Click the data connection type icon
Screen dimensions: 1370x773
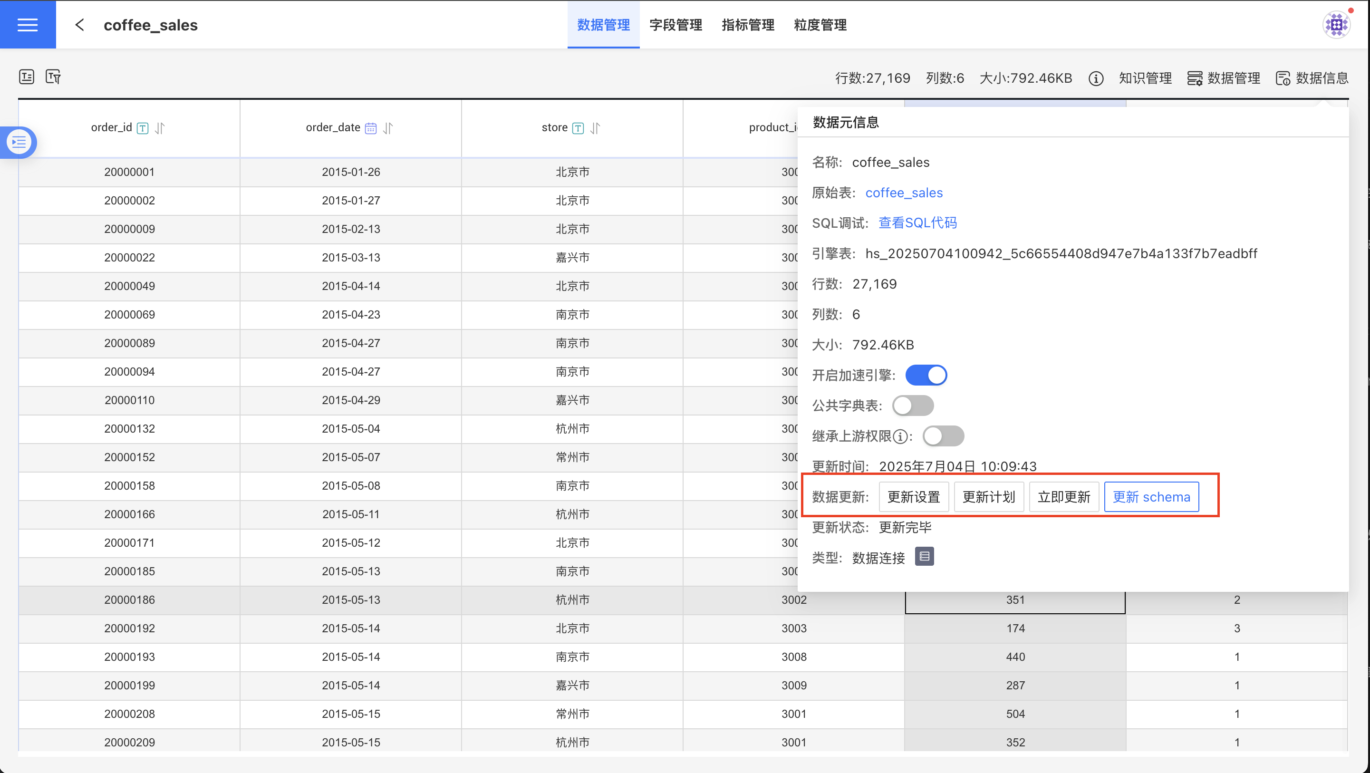(924, 557)
